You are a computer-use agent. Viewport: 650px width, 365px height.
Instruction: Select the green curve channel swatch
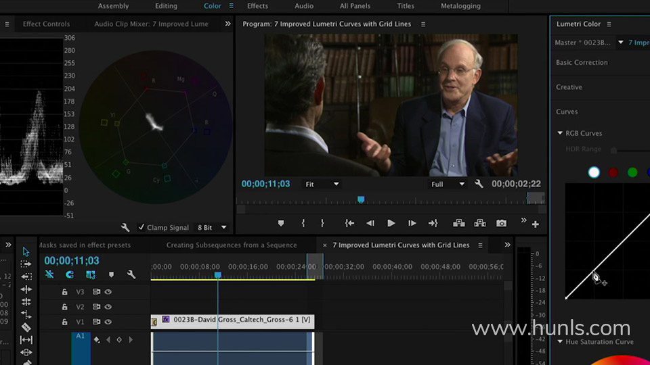click(x=632, y=172)
